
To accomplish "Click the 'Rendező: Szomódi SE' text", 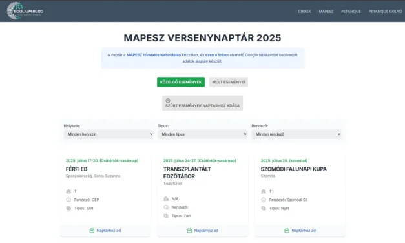I will coord(288,200).
